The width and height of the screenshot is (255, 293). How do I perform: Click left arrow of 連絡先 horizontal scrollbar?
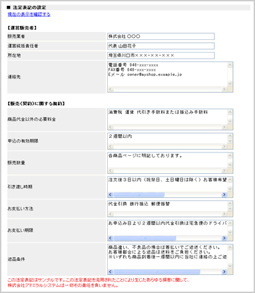111,89
